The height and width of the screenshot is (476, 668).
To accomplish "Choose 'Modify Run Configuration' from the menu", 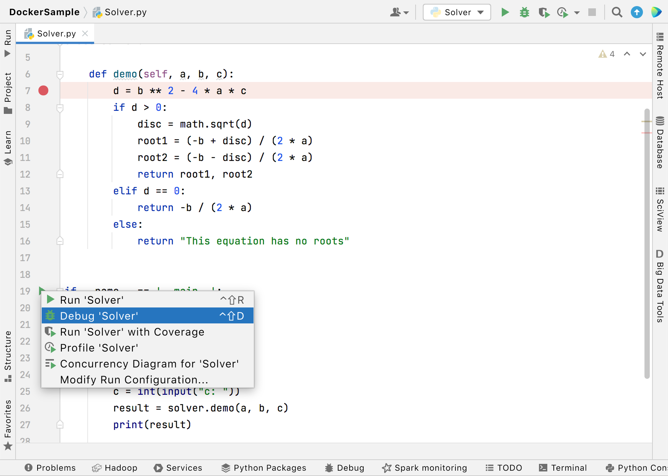I will coord(134,379).
